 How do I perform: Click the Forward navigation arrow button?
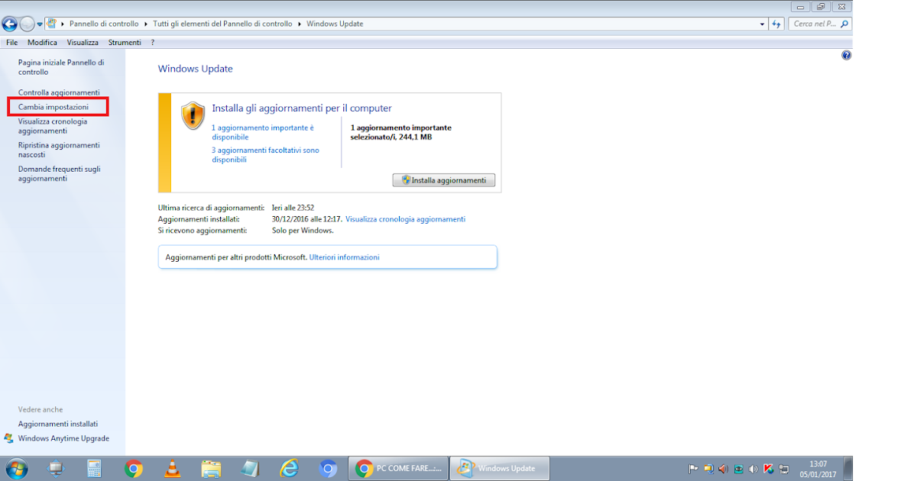click(27, 24)
